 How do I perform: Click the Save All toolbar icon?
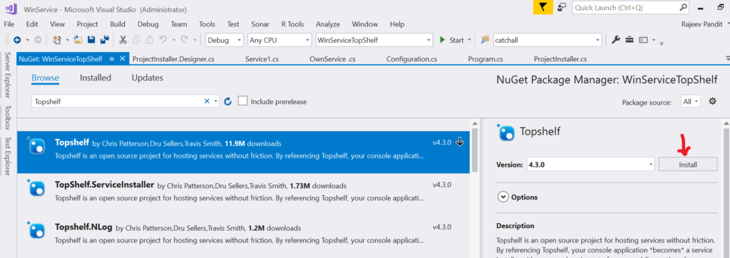[104, 40]
